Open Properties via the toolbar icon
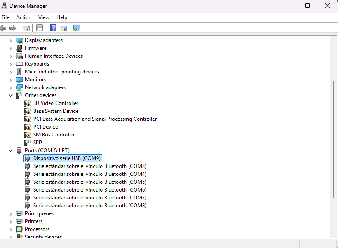This screenshot has height=248, width=338. pyautogui.click(x=40, y=28)
